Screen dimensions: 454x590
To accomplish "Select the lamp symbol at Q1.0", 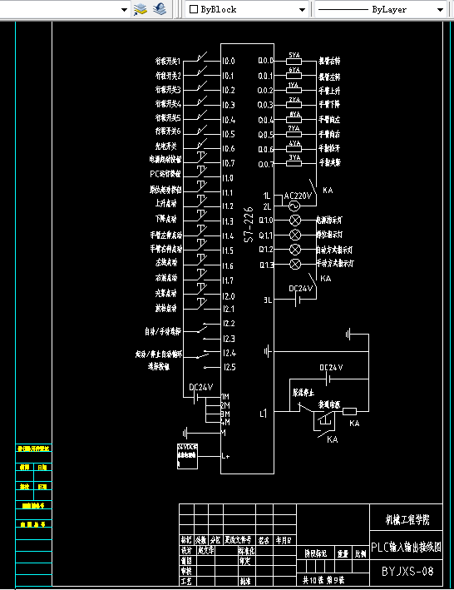I will [295, 221].
